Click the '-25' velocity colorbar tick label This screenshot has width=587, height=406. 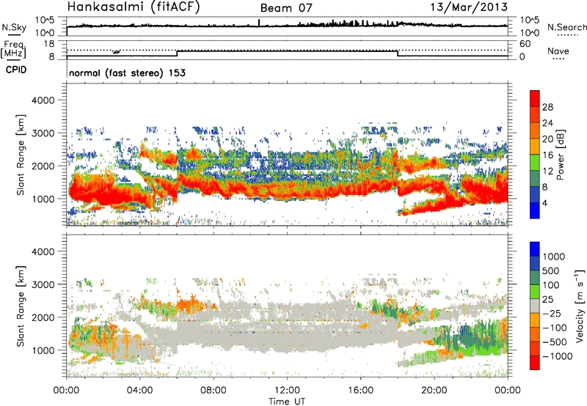click(x=552, y=313)
